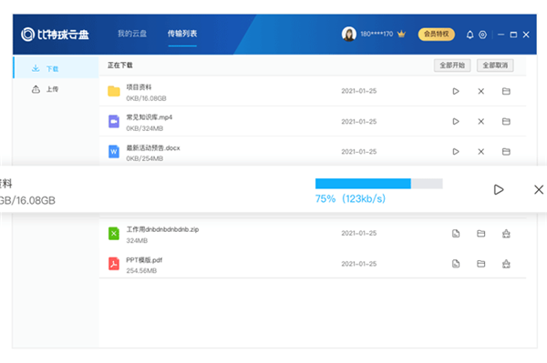Minimize the cloud disk window
This screenshot has width=547, height=363.
point(501,35)
